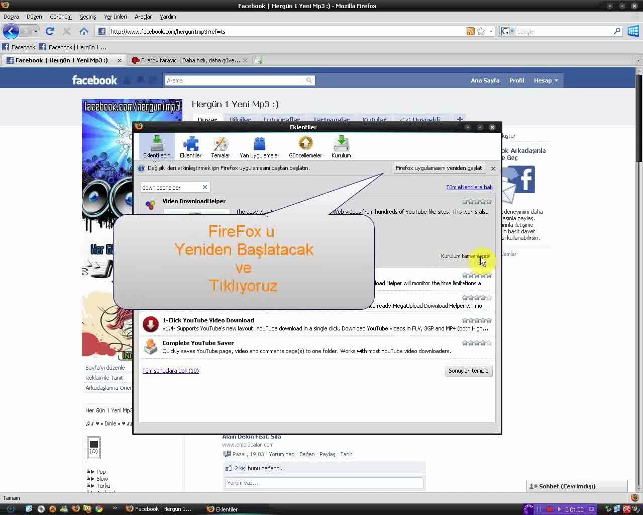This screenshot has width=643, height=515.
Task: Click the Google search box
Action: (x=564, y=31)
